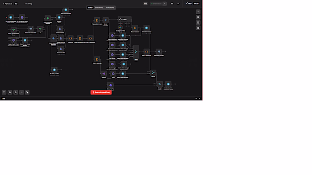Click the first magnifier zoom icon at bottom left

coord(10,92)
